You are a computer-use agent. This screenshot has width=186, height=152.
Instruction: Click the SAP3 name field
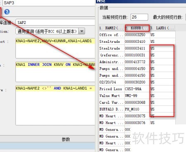49,3
